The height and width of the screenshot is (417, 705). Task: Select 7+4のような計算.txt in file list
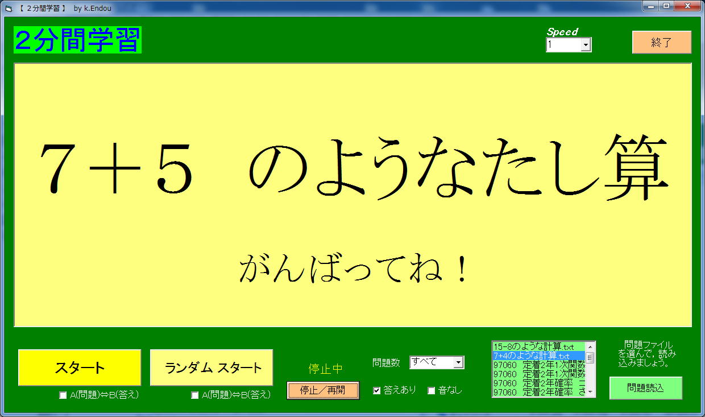[533, 356]
